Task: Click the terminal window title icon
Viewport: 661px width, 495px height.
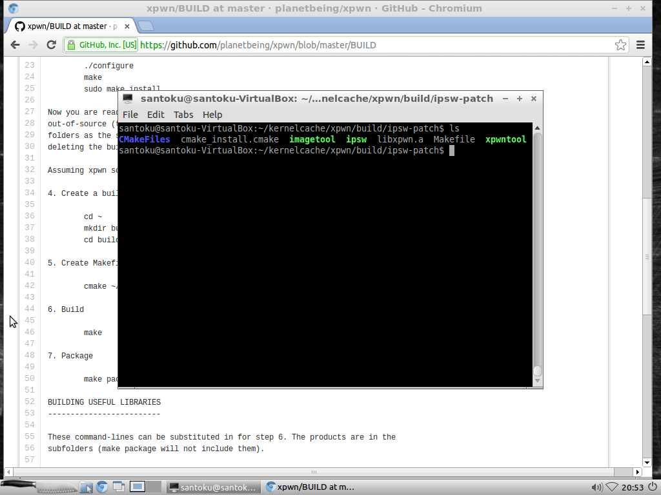Action: pos(128,99)
